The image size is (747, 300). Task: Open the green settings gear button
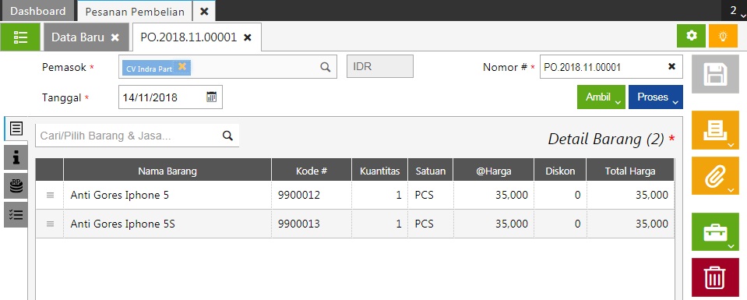tap(691, 37)
